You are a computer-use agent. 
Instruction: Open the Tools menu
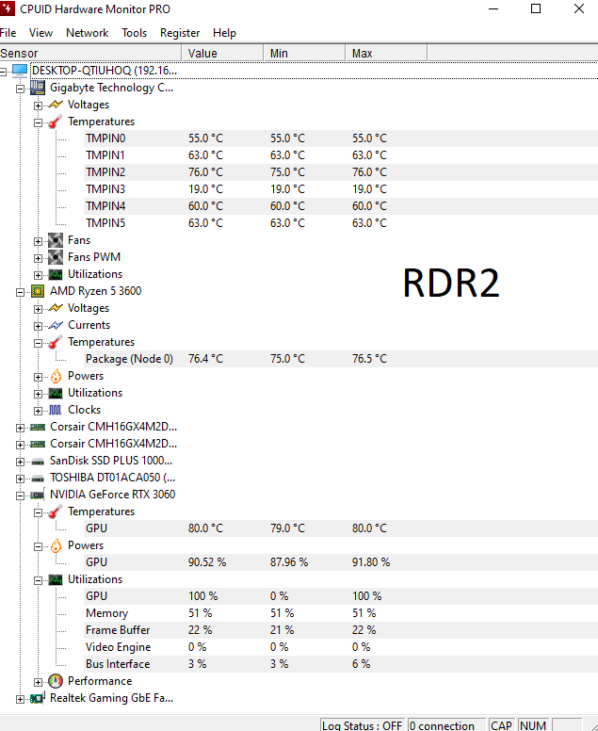coord(135,33)
